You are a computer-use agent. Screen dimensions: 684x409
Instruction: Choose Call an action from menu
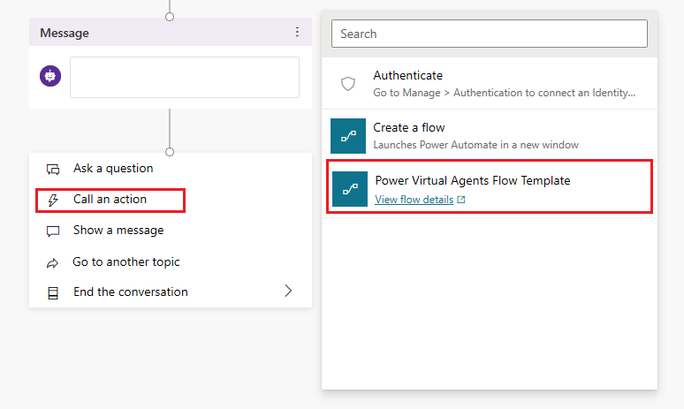(x=110, y=200)
